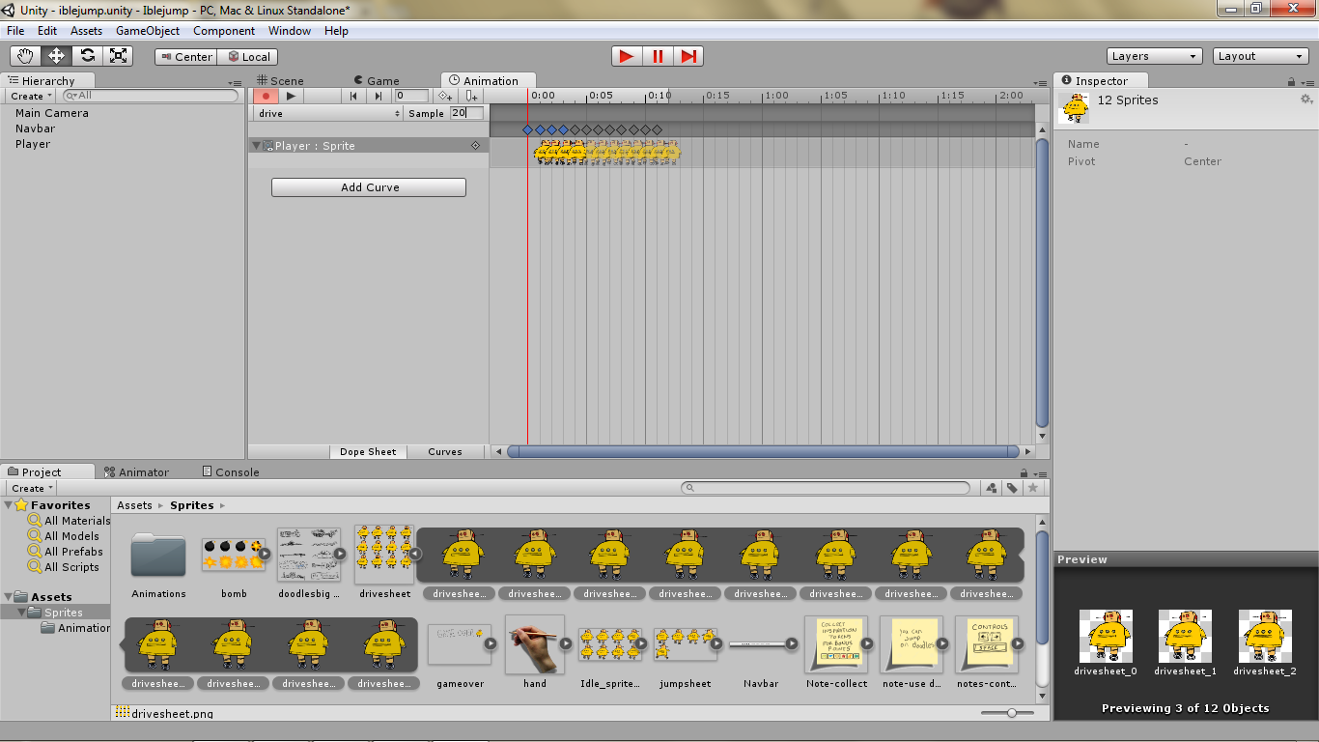
Task: Select the Rotate tool
Action: [87, 55]
